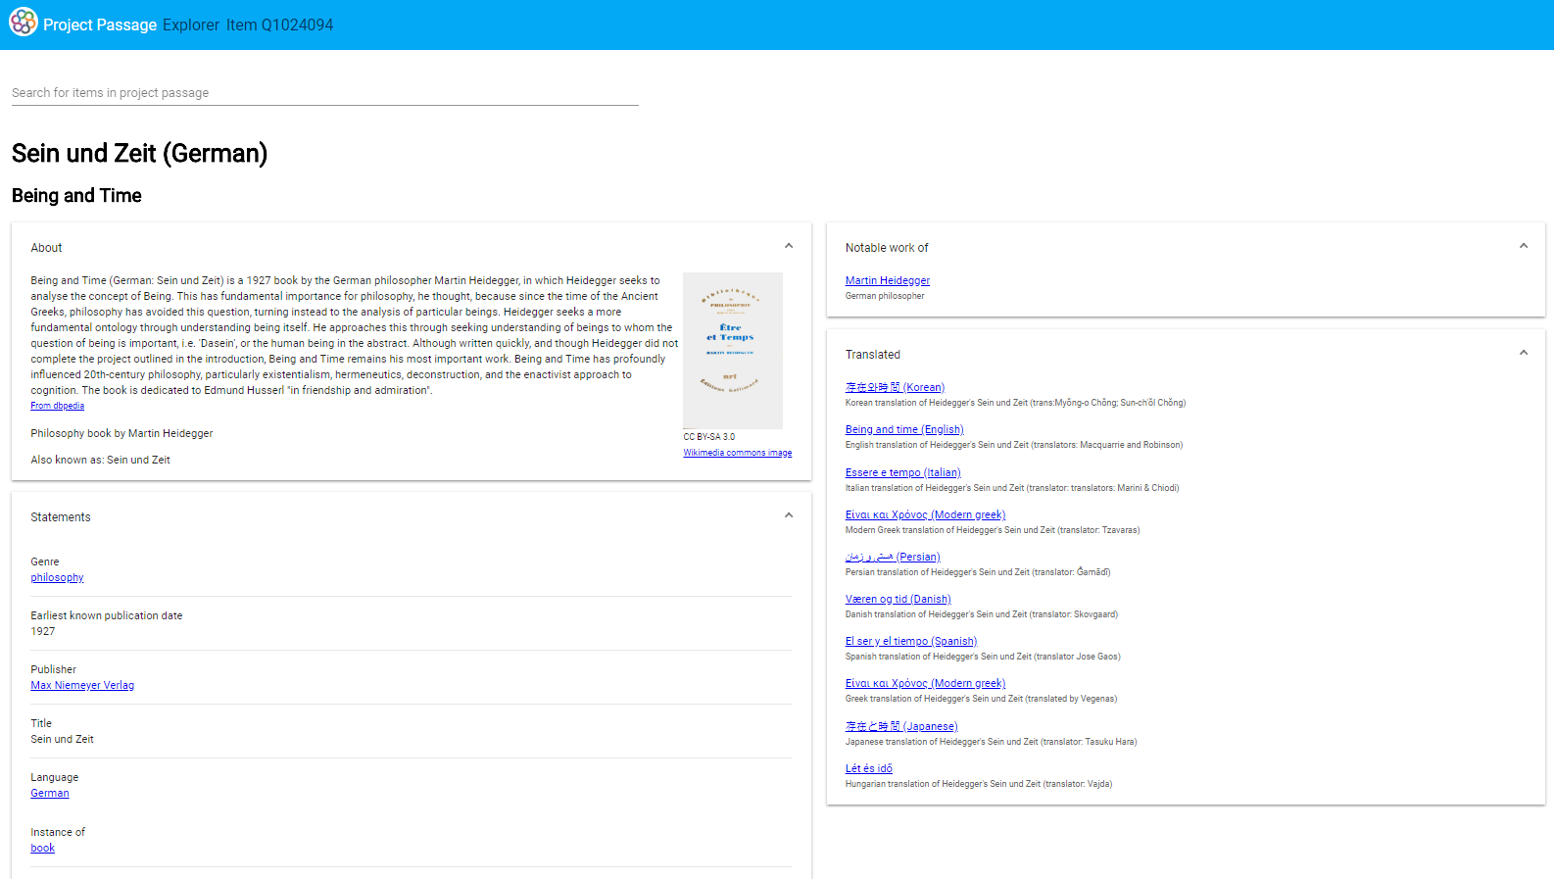
Task: Open the Être et Temps book cover image
Action: tap(732, 350)
